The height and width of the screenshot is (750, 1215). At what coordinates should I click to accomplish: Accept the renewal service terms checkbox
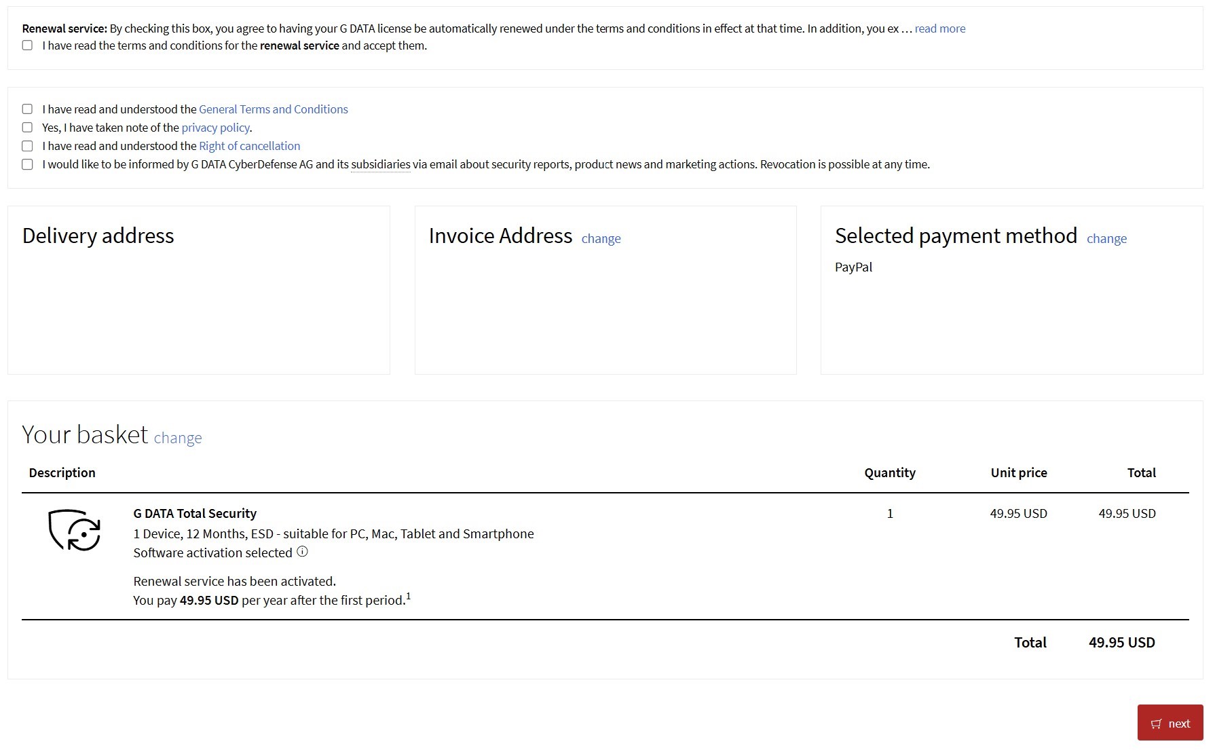(x=27, y=45)
